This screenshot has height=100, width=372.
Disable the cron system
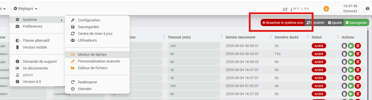tap(283, 23)
